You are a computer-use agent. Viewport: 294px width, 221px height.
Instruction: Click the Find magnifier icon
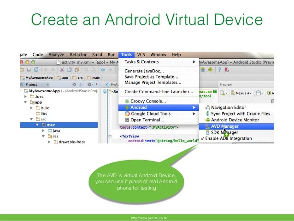point(86,70)
